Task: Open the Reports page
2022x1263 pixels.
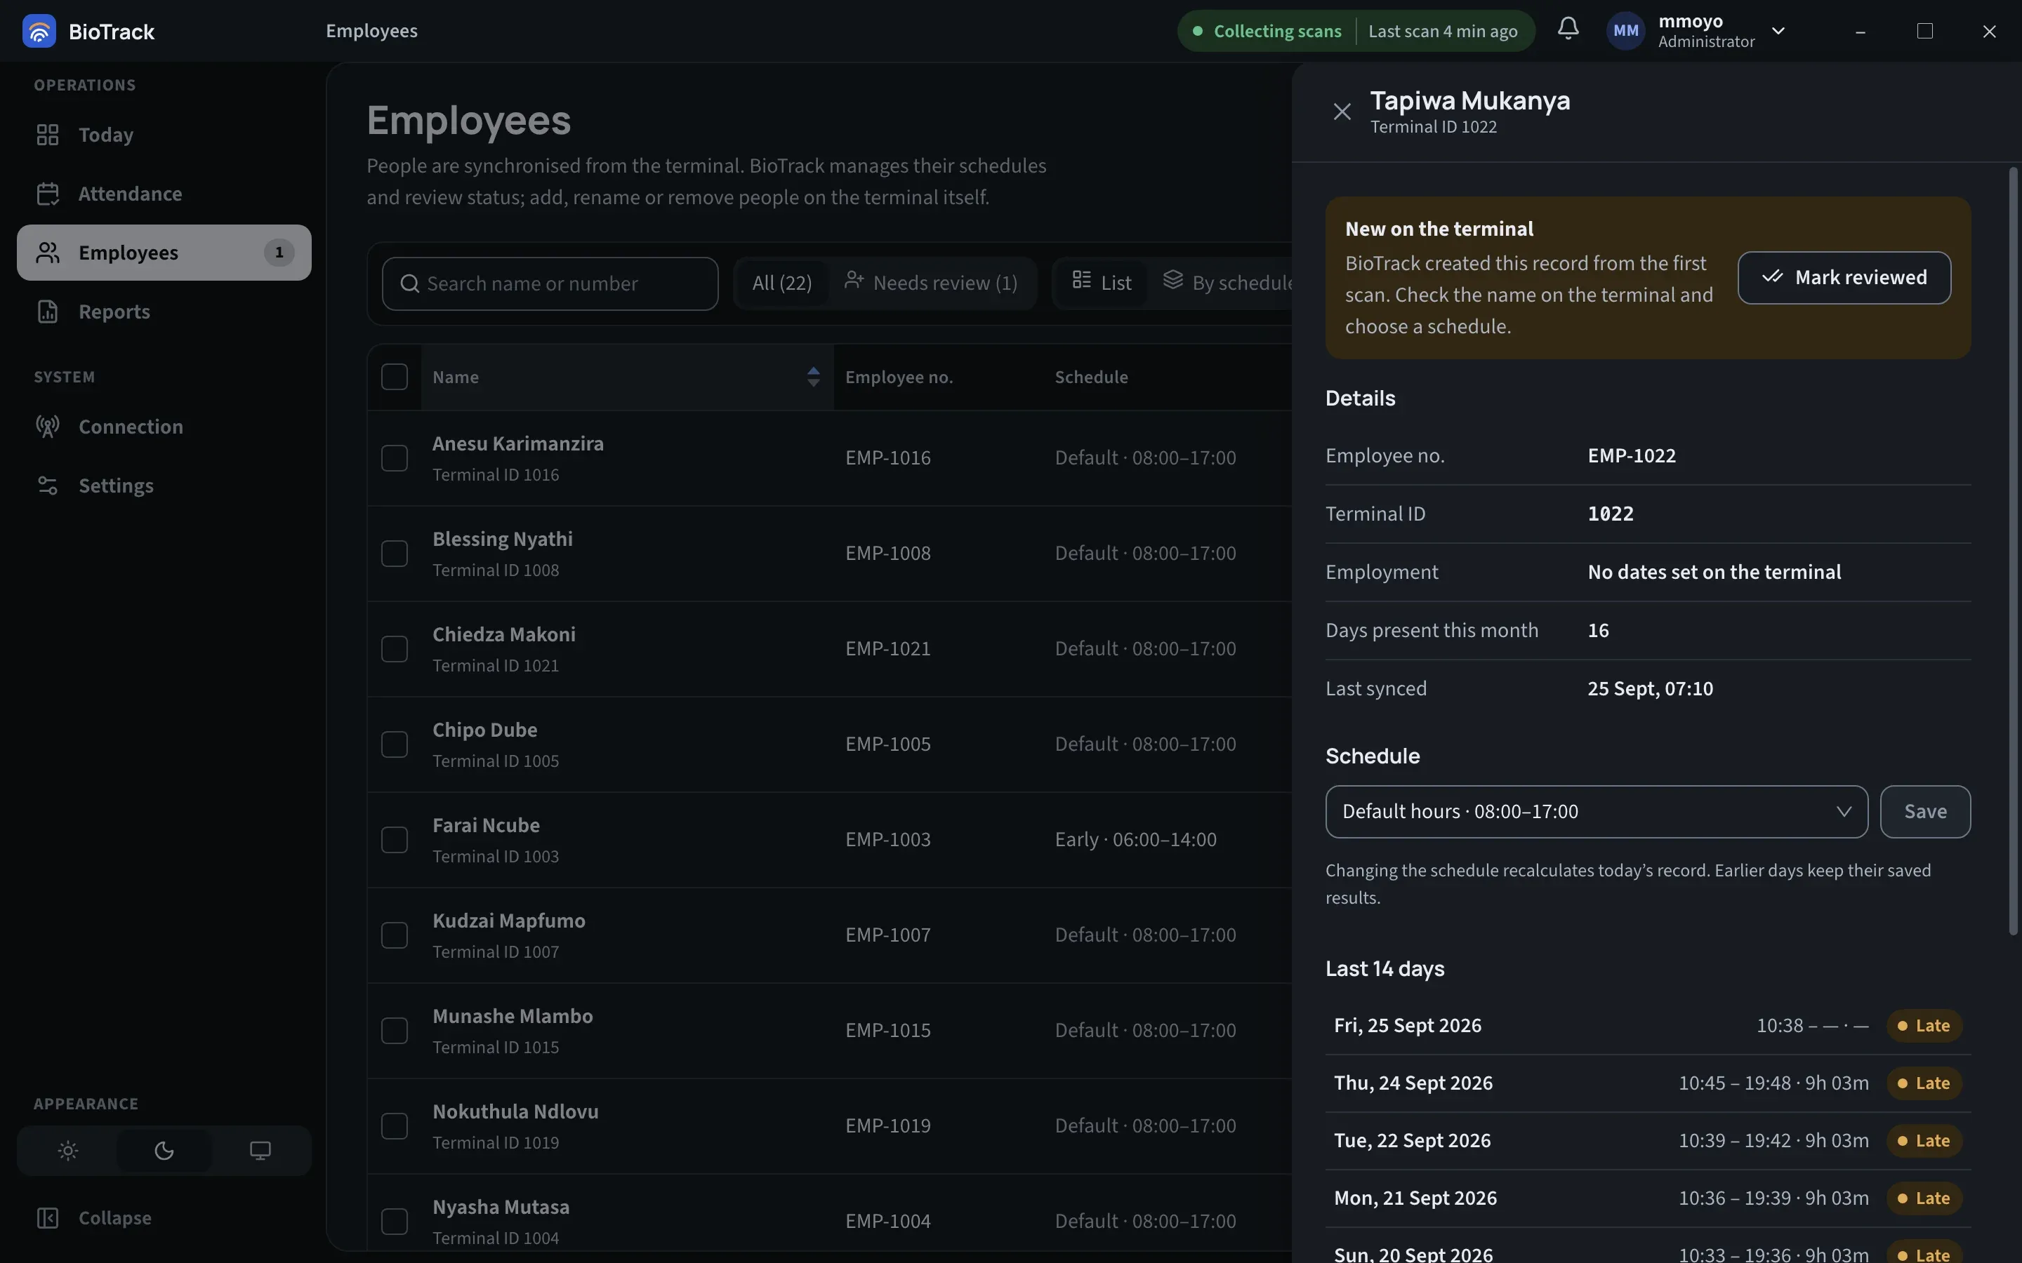Action: coord(164,312)
